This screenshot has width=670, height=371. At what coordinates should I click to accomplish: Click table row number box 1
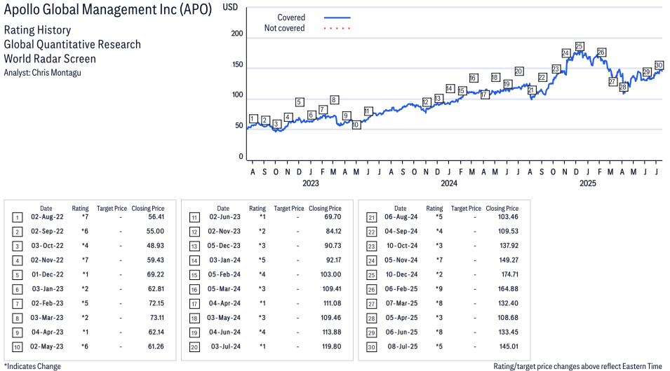click(17, 218)
